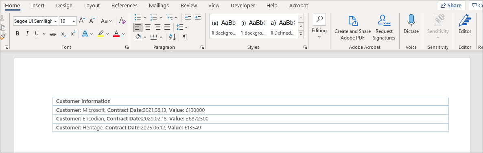The image size is (483, 153).
Task: Apply Text Effects icon
Action: [85, 34]
